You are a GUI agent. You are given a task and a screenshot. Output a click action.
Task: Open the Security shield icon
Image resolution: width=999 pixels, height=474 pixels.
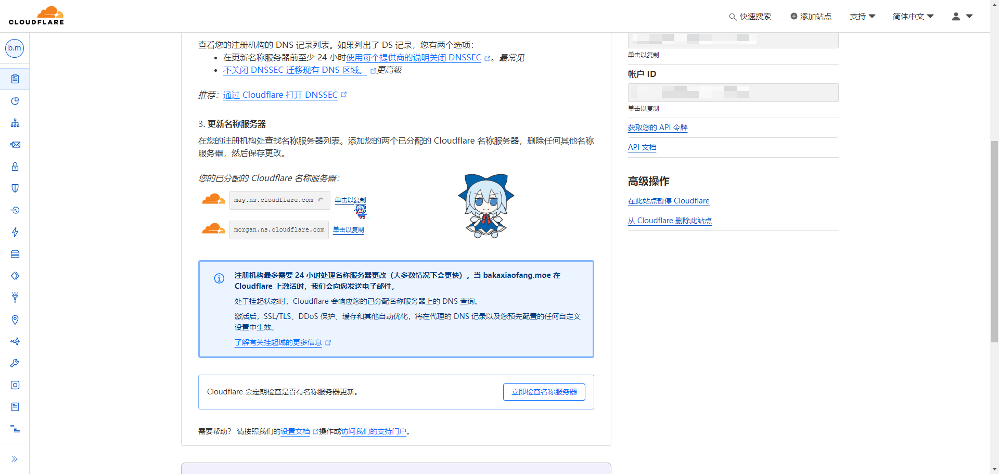point(15,188)
